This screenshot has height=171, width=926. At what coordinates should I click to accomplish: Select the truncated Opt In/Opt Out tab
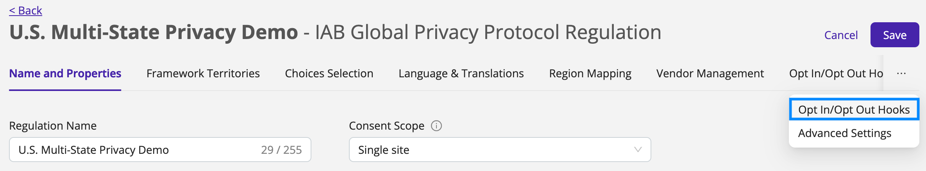836,73
